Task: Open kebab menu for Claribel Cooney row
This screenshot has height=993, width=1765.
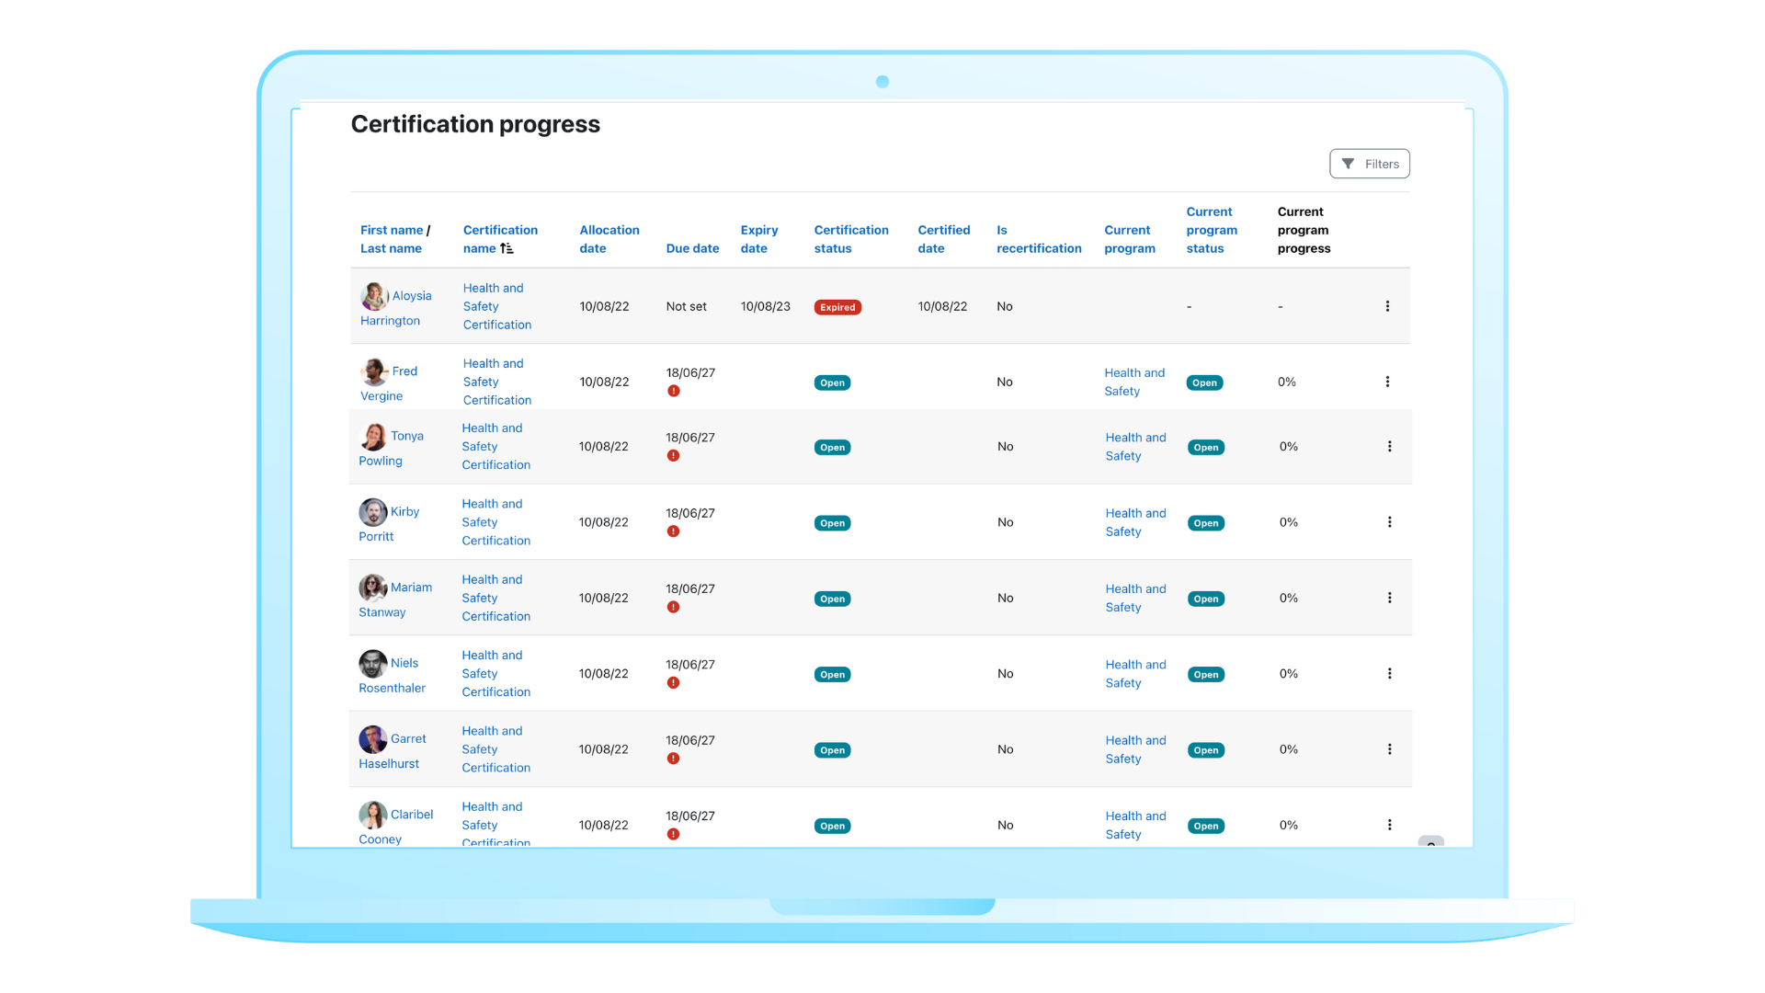Action: [1389, 825]
